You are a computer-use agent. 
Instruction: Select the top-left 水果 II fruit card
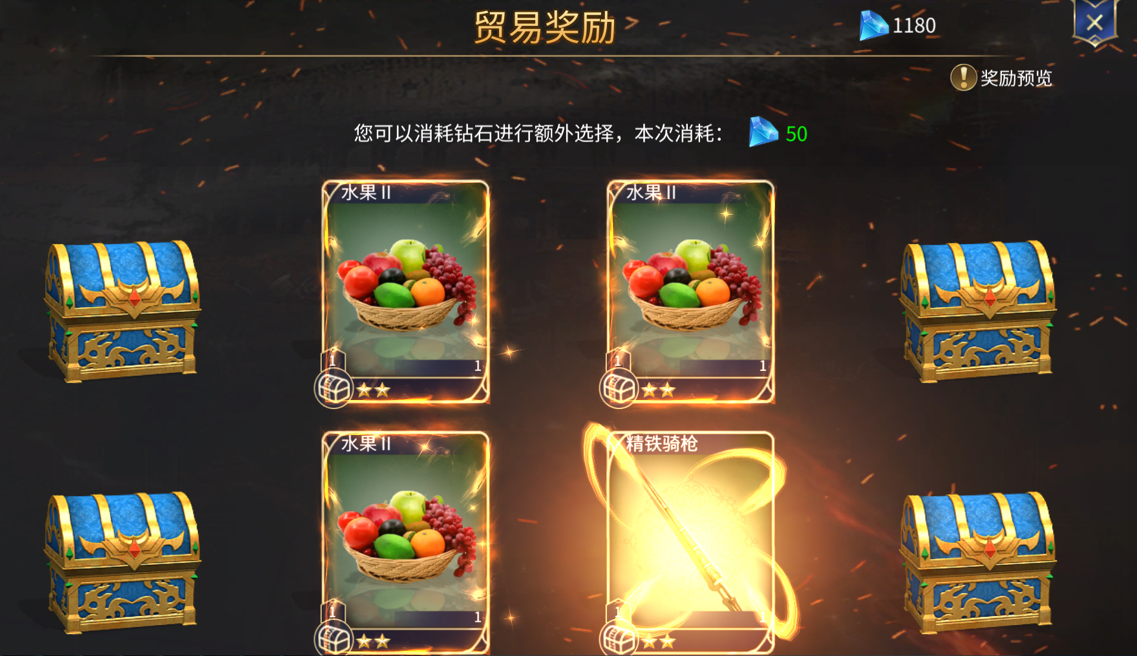click(x=406, y=291)
